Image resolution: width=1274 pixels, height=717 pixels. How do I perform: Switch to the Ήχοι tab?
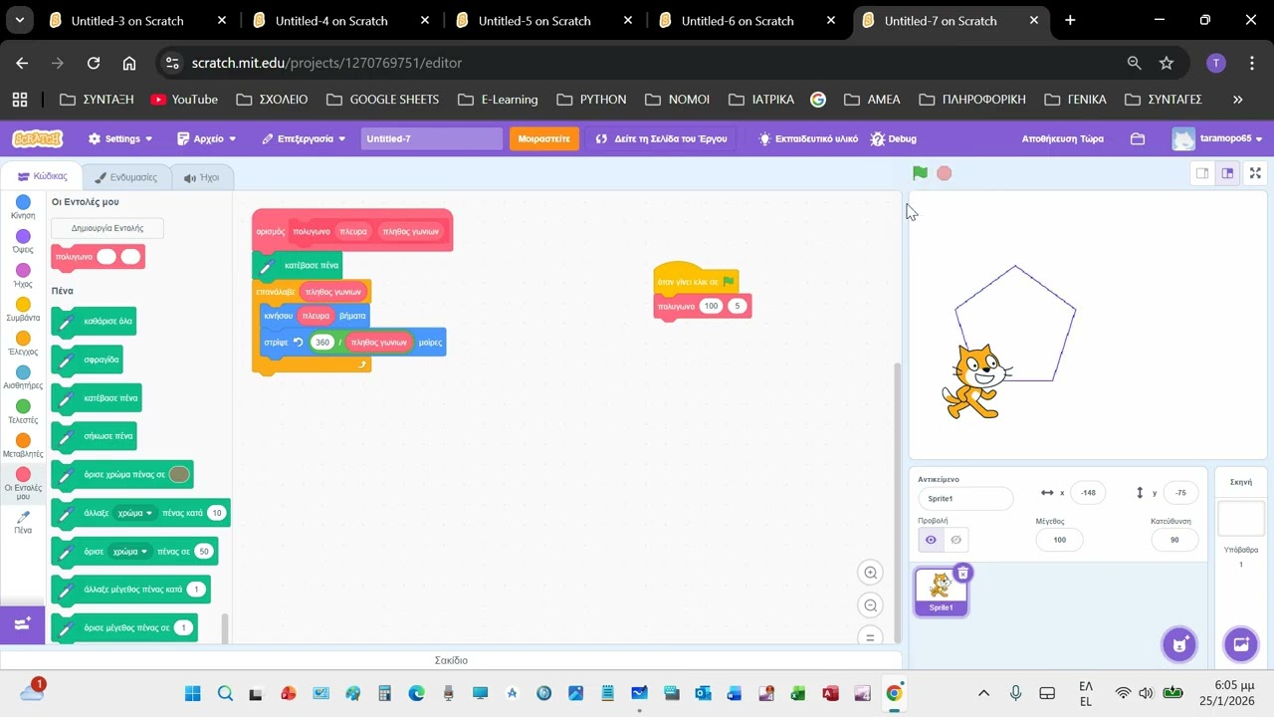[x=201, y=177]
